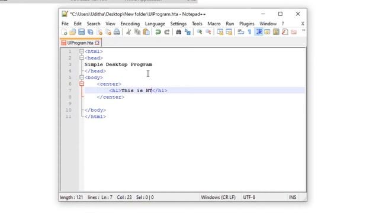Open the File menu
Image resolution: width=379 pixels, height=213 pixels.
(x=65, y=24)
